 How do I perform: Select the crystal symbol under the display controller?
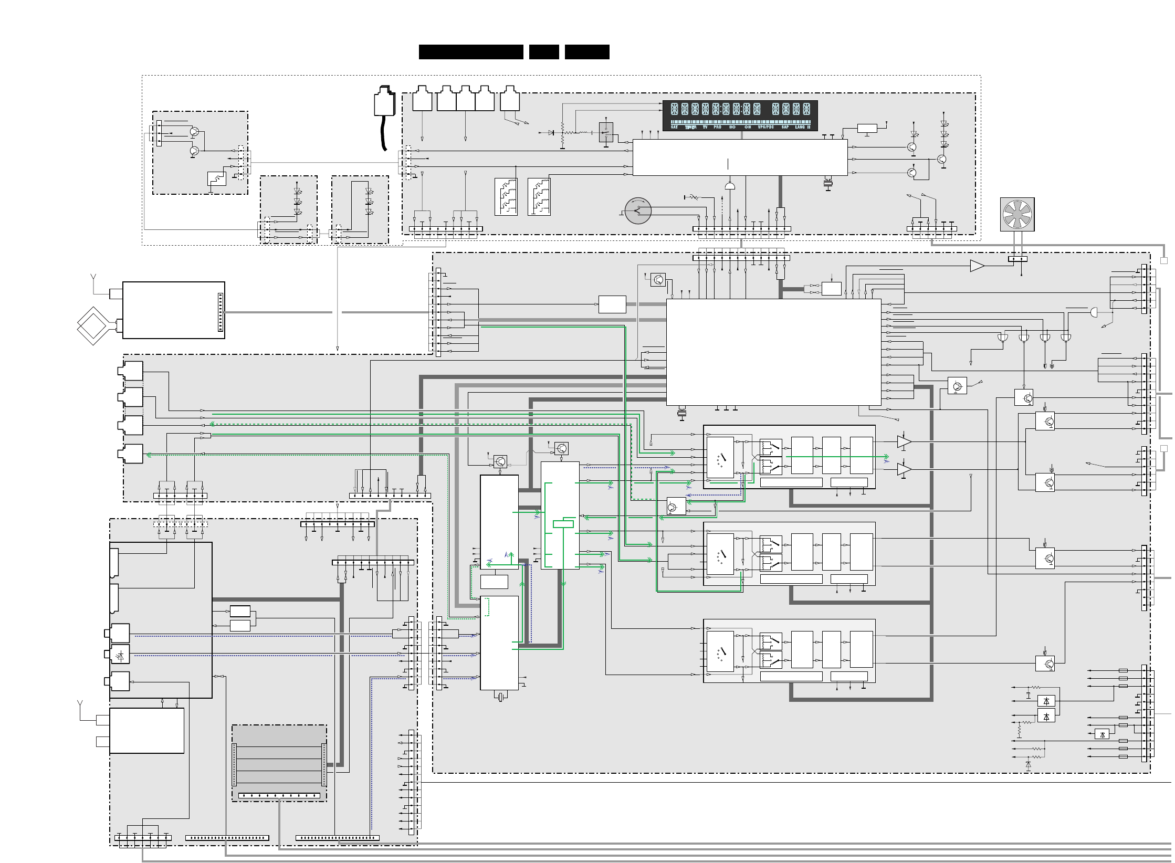pos(828,184)
